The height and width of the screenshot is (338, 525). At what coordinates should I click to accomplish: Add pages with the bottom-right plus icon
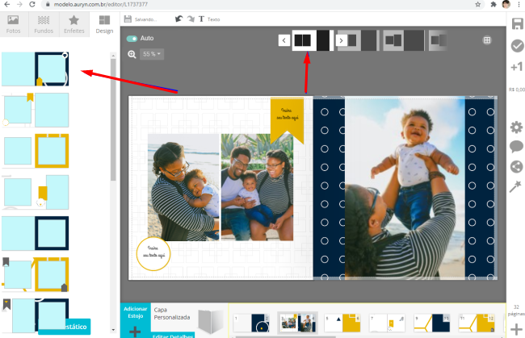coord(516,329)
